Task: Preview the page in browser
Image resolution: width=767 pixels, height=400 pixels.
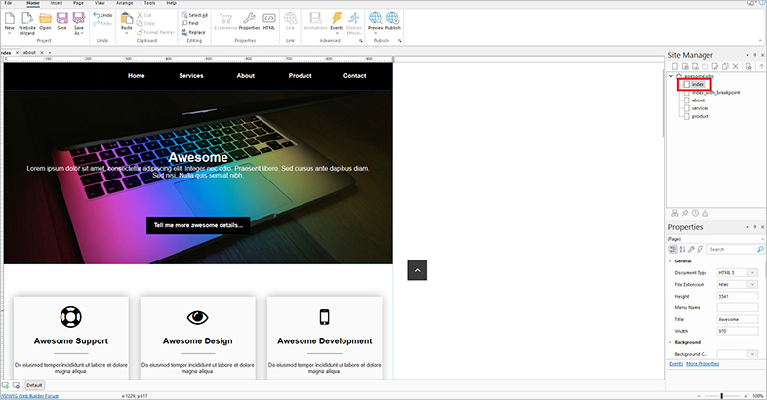Action: coord(376,22)
